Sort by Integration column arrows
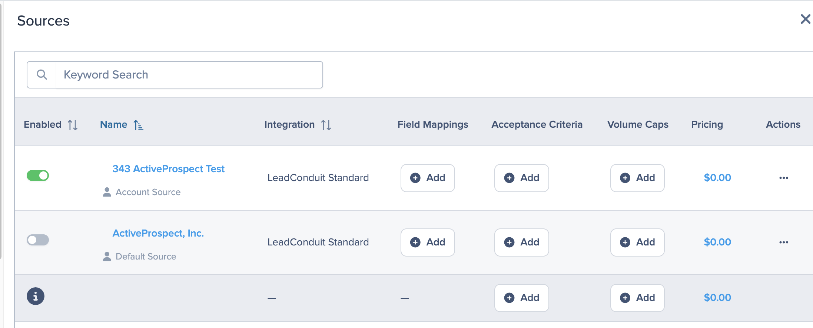Viewport: 813px width, 328px height. pos(326,125)
